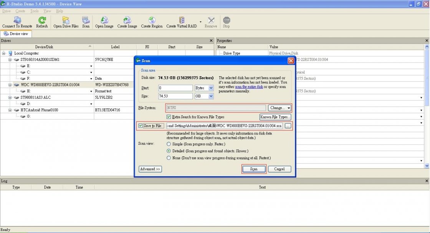
Task: Close the Drives panel
Action: click(x=211, y=41)
